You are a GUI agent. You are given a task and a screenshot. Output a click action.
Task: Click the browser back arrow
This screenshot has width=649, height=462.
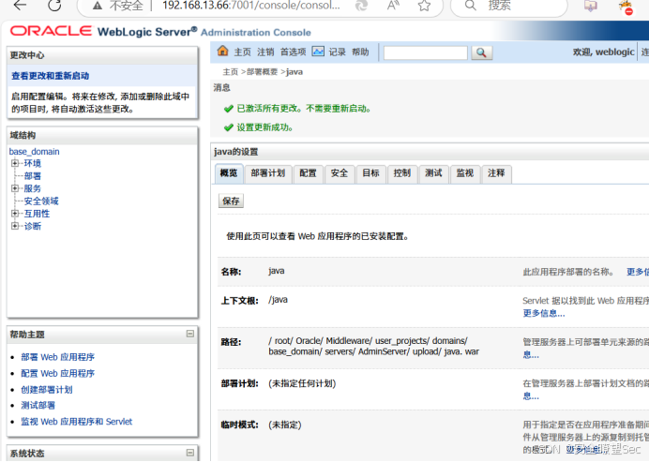[x=20, y=5]
